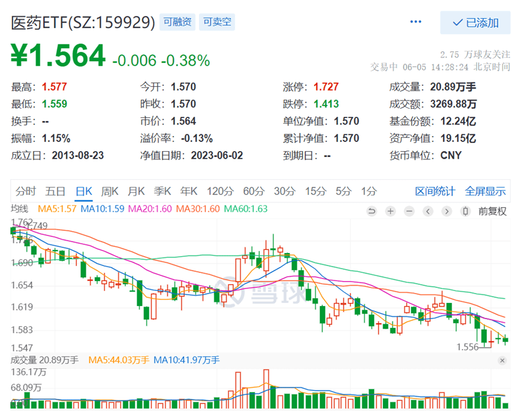
Task: Click the 溢价率 value -0.13%
Action: (196, 138)
